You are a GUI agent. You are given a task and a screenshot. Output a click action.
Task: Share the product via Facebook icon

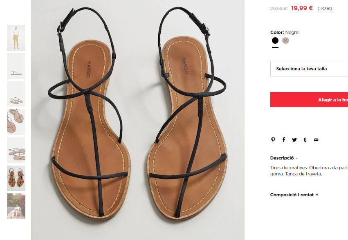(284, 140)
